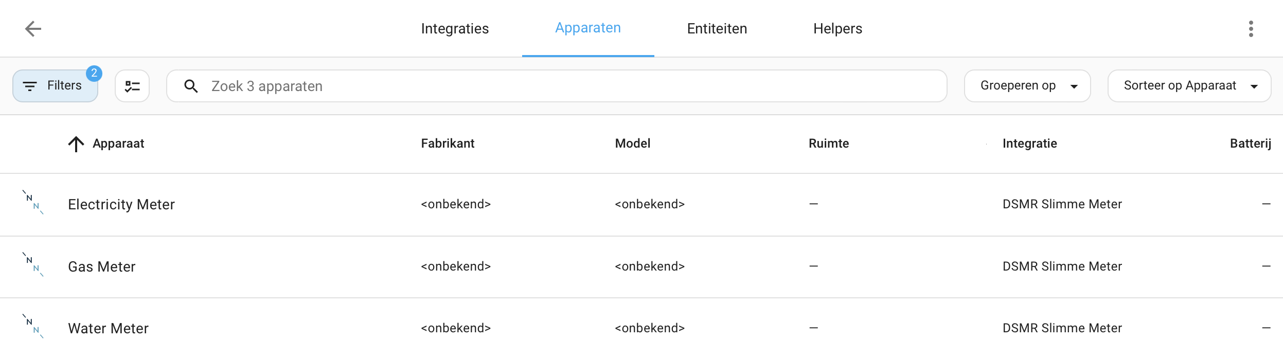The width and height of the screenshot is (1283, 358).
Task: Focus the Zoek 3 apparaten search field
Action: (557, 86)
